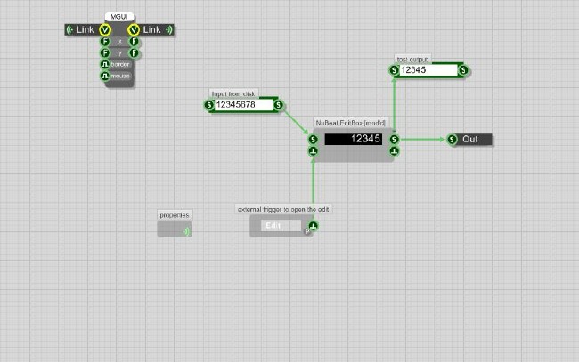Click the S input connector of NuBeat EditBox
579x362 pixels.
314,139
